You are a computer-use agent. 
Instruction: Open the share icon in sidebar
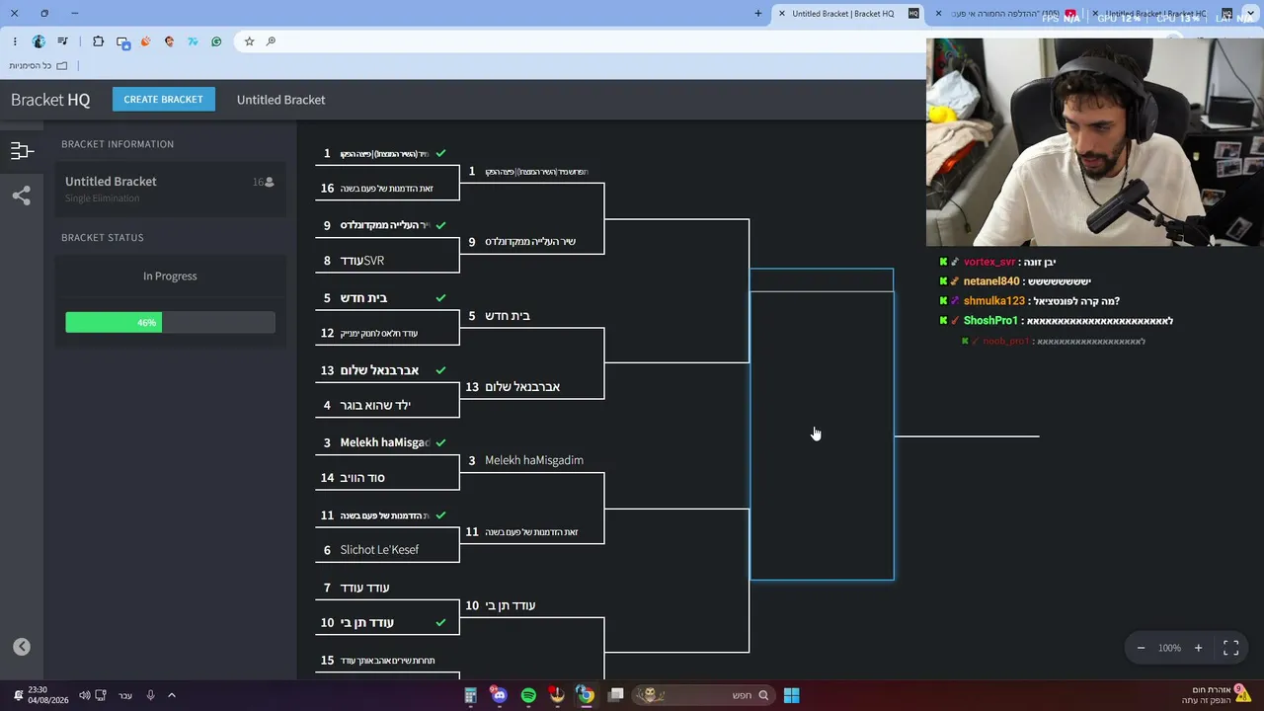point(22,196)
